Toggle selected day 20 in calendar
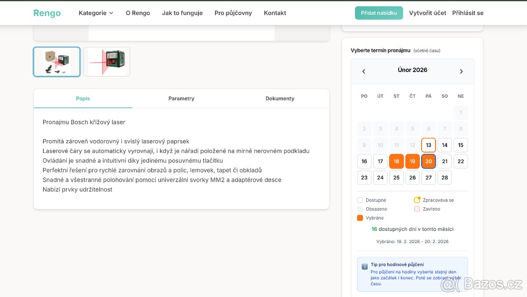527x297 pixels. (x=428, y=161)
